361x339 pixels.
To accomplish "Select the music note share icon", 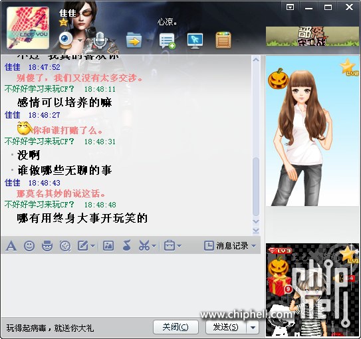I will [x=127, y=245].
